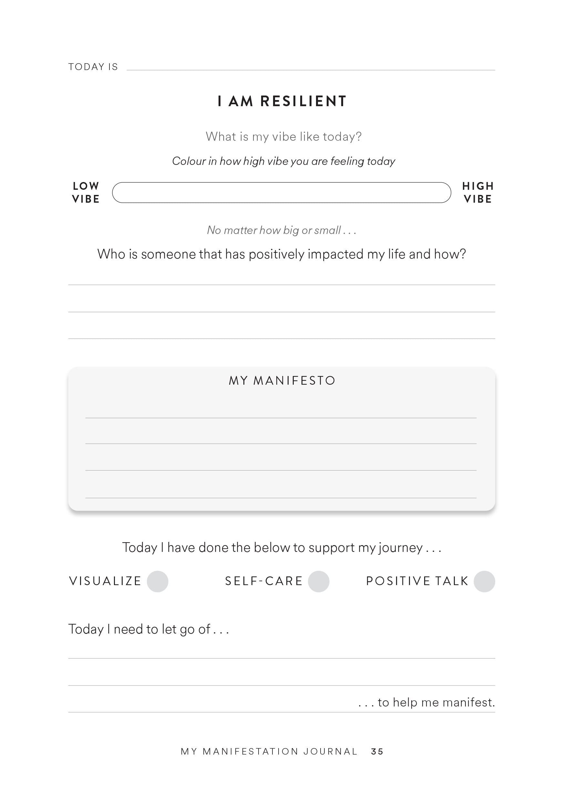This screenshot has height=812, width=561.
Task: Click first line under let go of
Action: point(281,651)
